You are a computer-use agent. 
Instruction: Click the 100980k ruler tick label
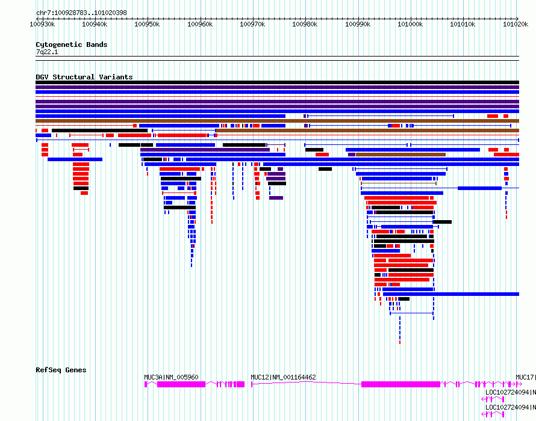coord(305,24)
